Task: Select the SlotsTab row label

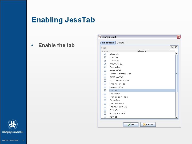Action: click(x=114, y=57)
